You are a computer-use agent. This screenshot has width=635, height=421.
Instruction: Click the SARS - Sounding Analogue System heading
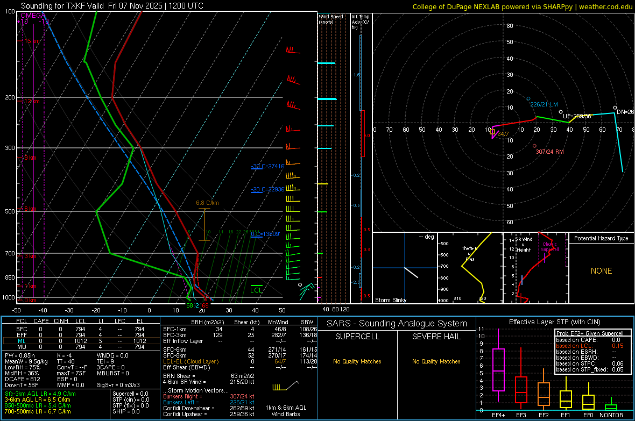397,324
